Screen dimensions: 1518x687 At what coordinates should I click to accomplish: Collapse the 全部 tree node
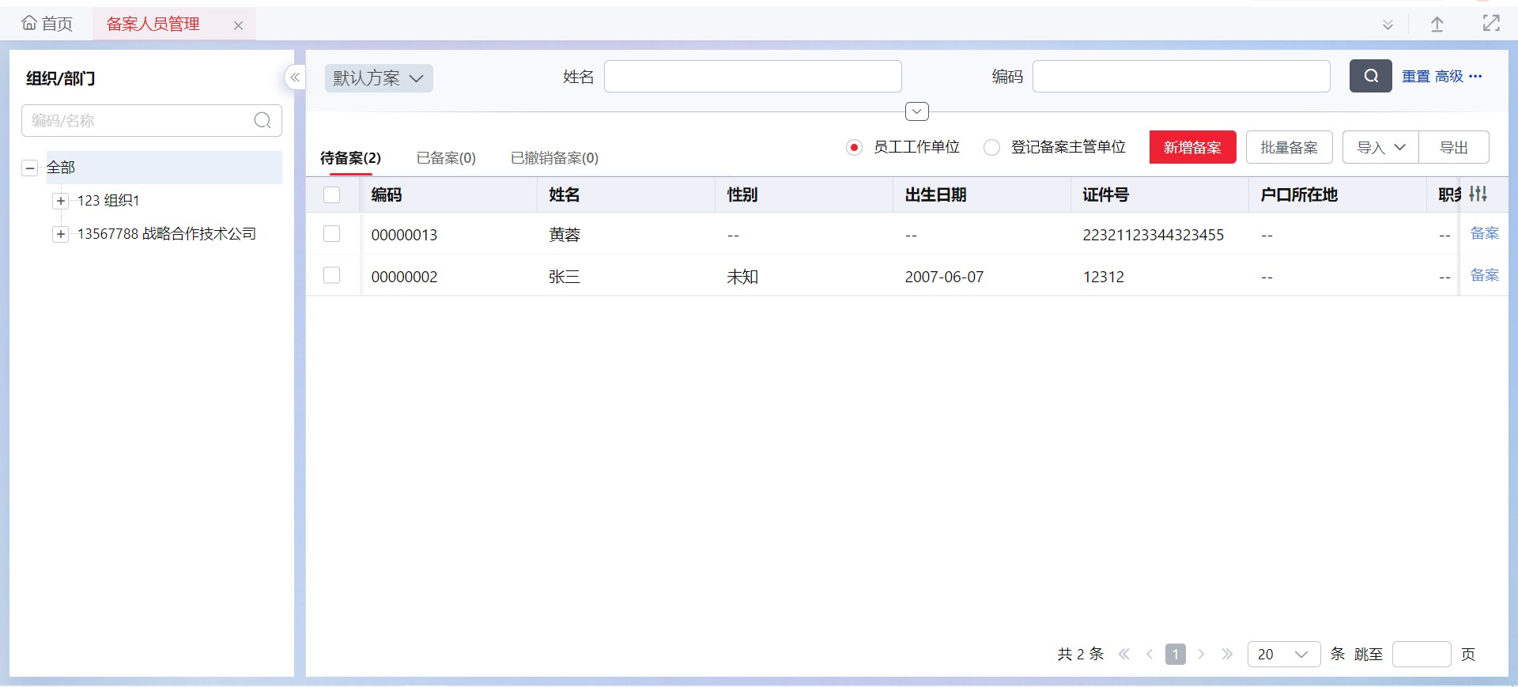click(30, 168)
